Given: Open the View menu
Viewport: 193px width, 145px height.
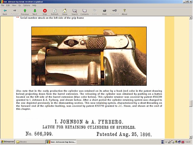Looking at the screenshot, I should coord(14,5).
